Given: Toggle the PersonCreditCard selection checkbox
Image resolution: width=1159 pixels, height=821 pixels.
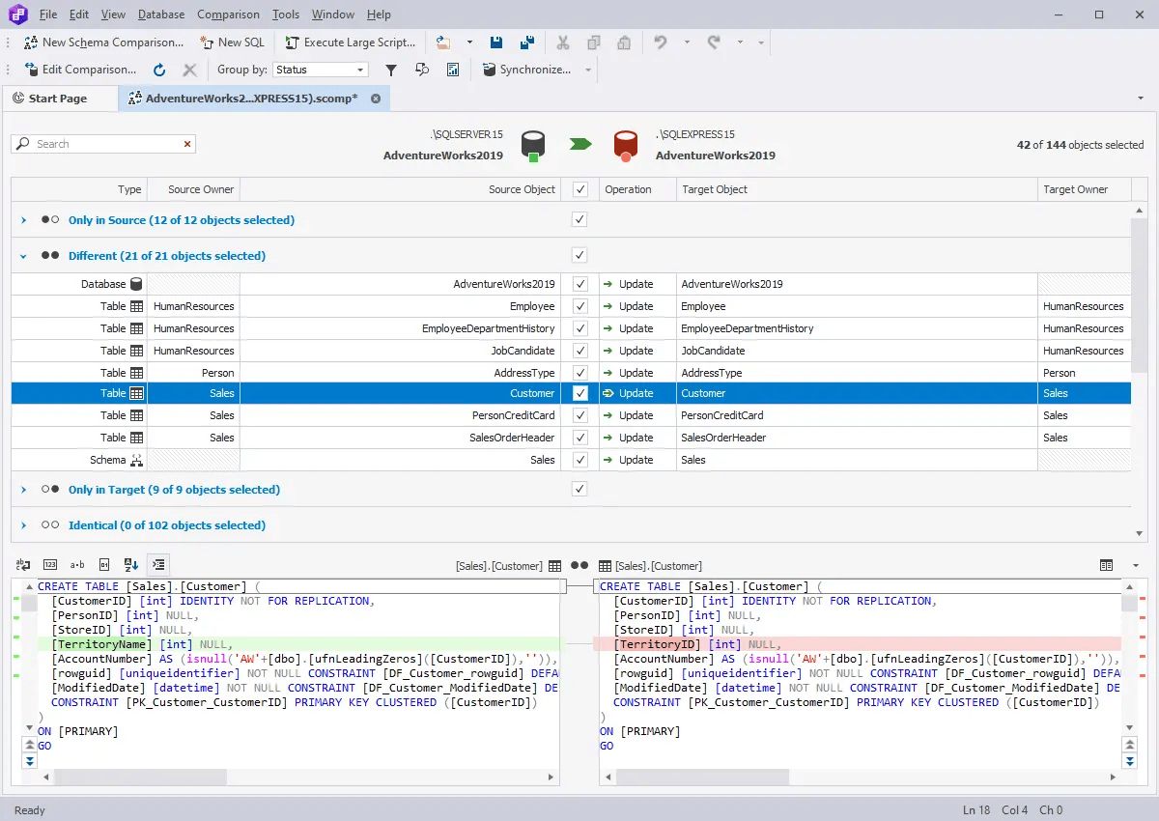Looking at the screenshot, I should click(579, 415).
